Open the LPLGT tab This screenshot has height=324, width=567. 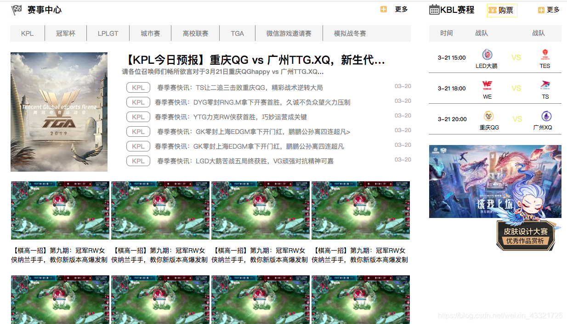point(108,34)
